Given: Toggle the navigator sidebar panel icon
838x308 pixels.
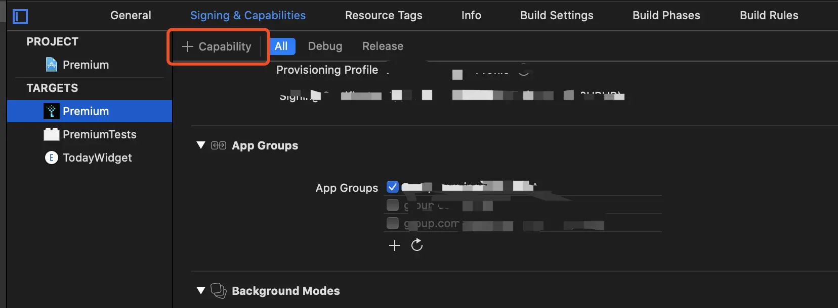Looking at the screenshot, I should 20,17.
